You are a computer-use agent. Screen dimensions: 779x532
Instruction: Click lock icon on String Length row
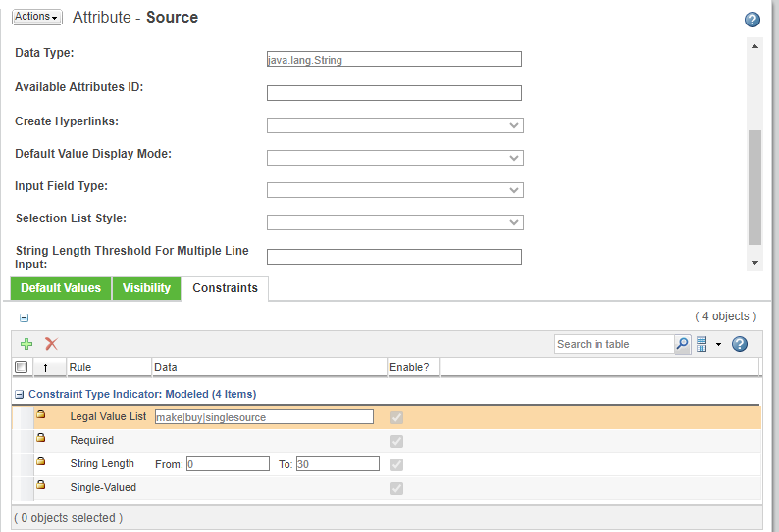click(41, 462)
